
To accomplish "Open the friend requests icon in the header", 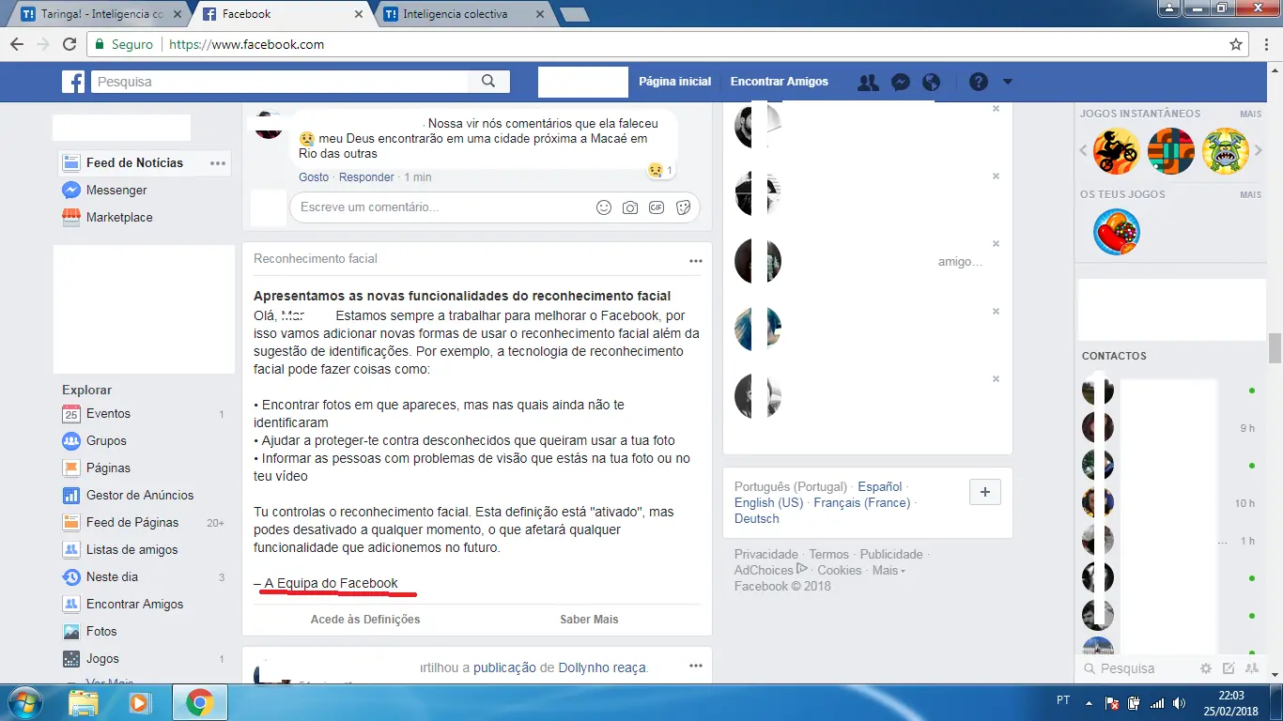I will [x=868, y=83].
